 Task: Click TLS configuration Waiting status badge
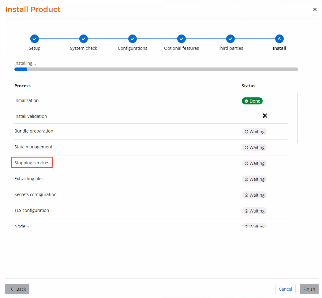(x=254, y=211)
